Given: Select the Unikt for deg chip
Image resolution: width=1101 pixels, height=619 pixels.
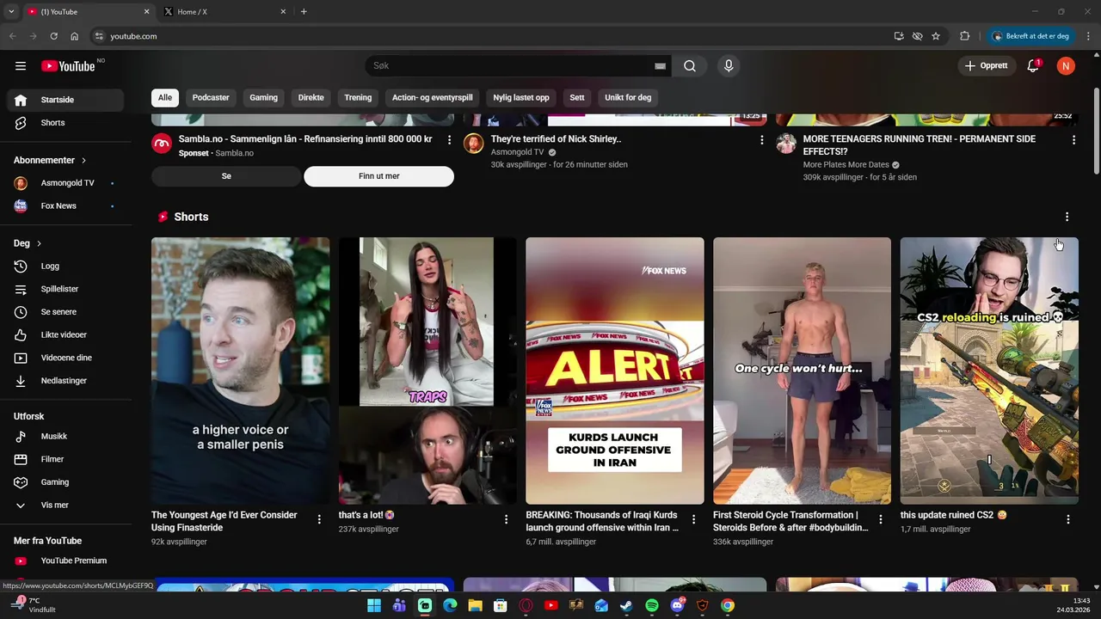Looking at the screenshot, I should click(x=628, y=98).
